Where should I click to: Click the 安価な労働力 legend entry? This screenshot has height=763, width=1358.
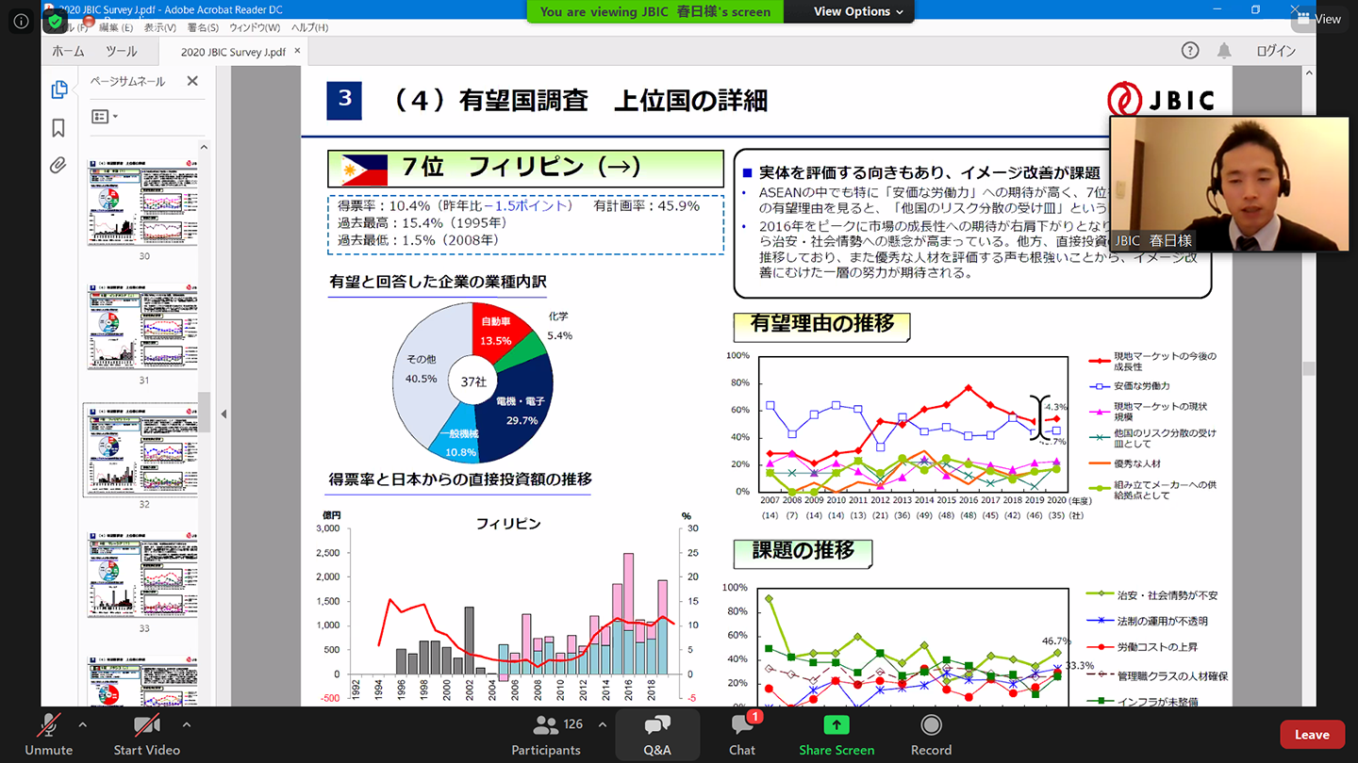coord(1130,386)
